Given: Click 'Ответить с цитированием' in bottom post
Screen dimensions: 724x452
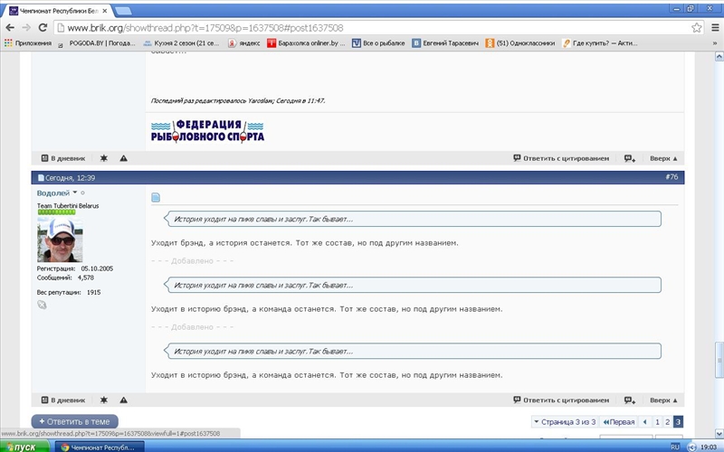Looking at the screenshot, I should coord(561,400).
